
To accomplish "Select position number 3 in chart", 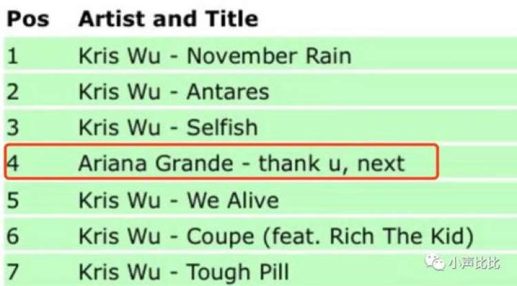I will point(13,127).
